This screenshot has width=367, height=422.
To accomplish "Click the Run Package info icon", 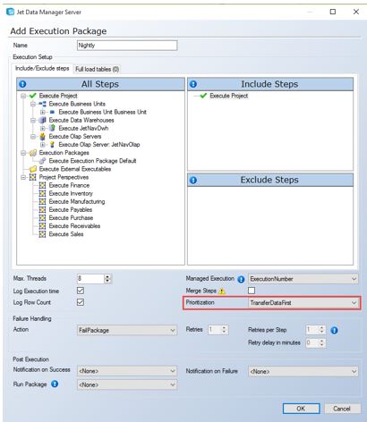I will pos(55,384).
